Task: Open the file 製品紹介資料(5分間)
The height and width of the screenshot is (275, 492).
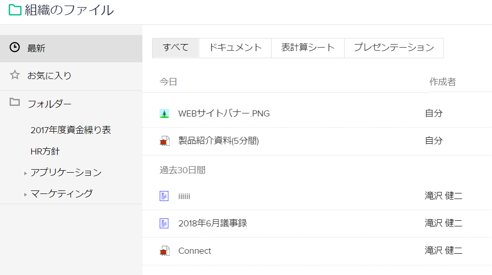Action: [x=218, y=141]
